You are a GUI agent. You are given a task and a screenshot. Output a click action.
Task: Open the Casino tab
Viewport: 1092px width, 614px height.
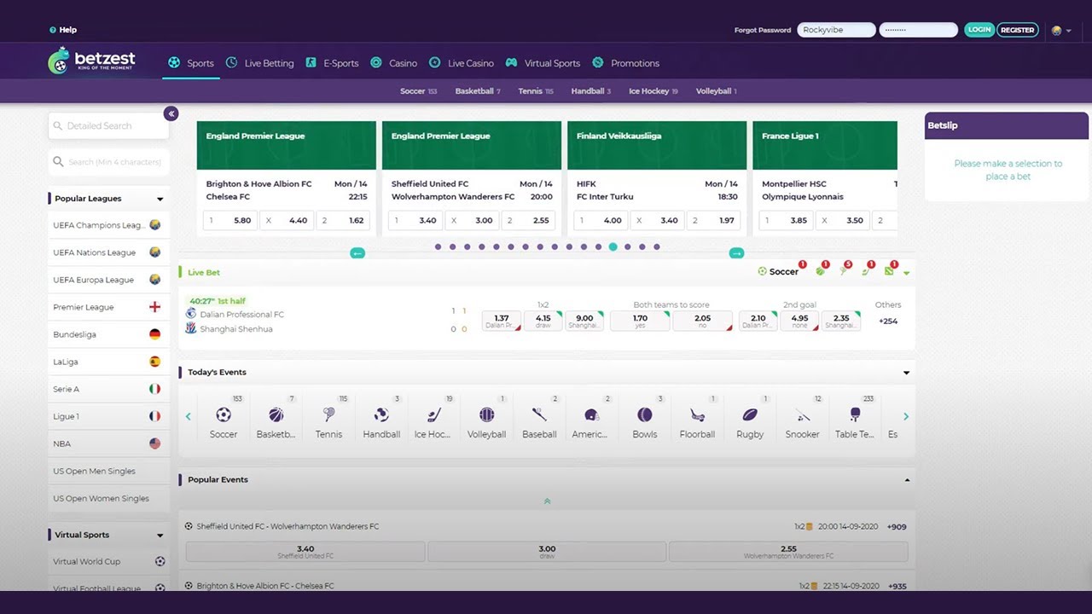click(394, 63)
